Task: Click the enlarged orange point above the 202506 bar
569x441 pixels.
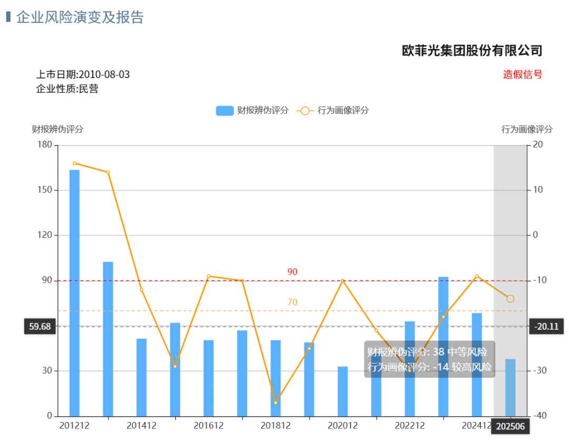Action: pyautogui.click(x=510, y=299)
